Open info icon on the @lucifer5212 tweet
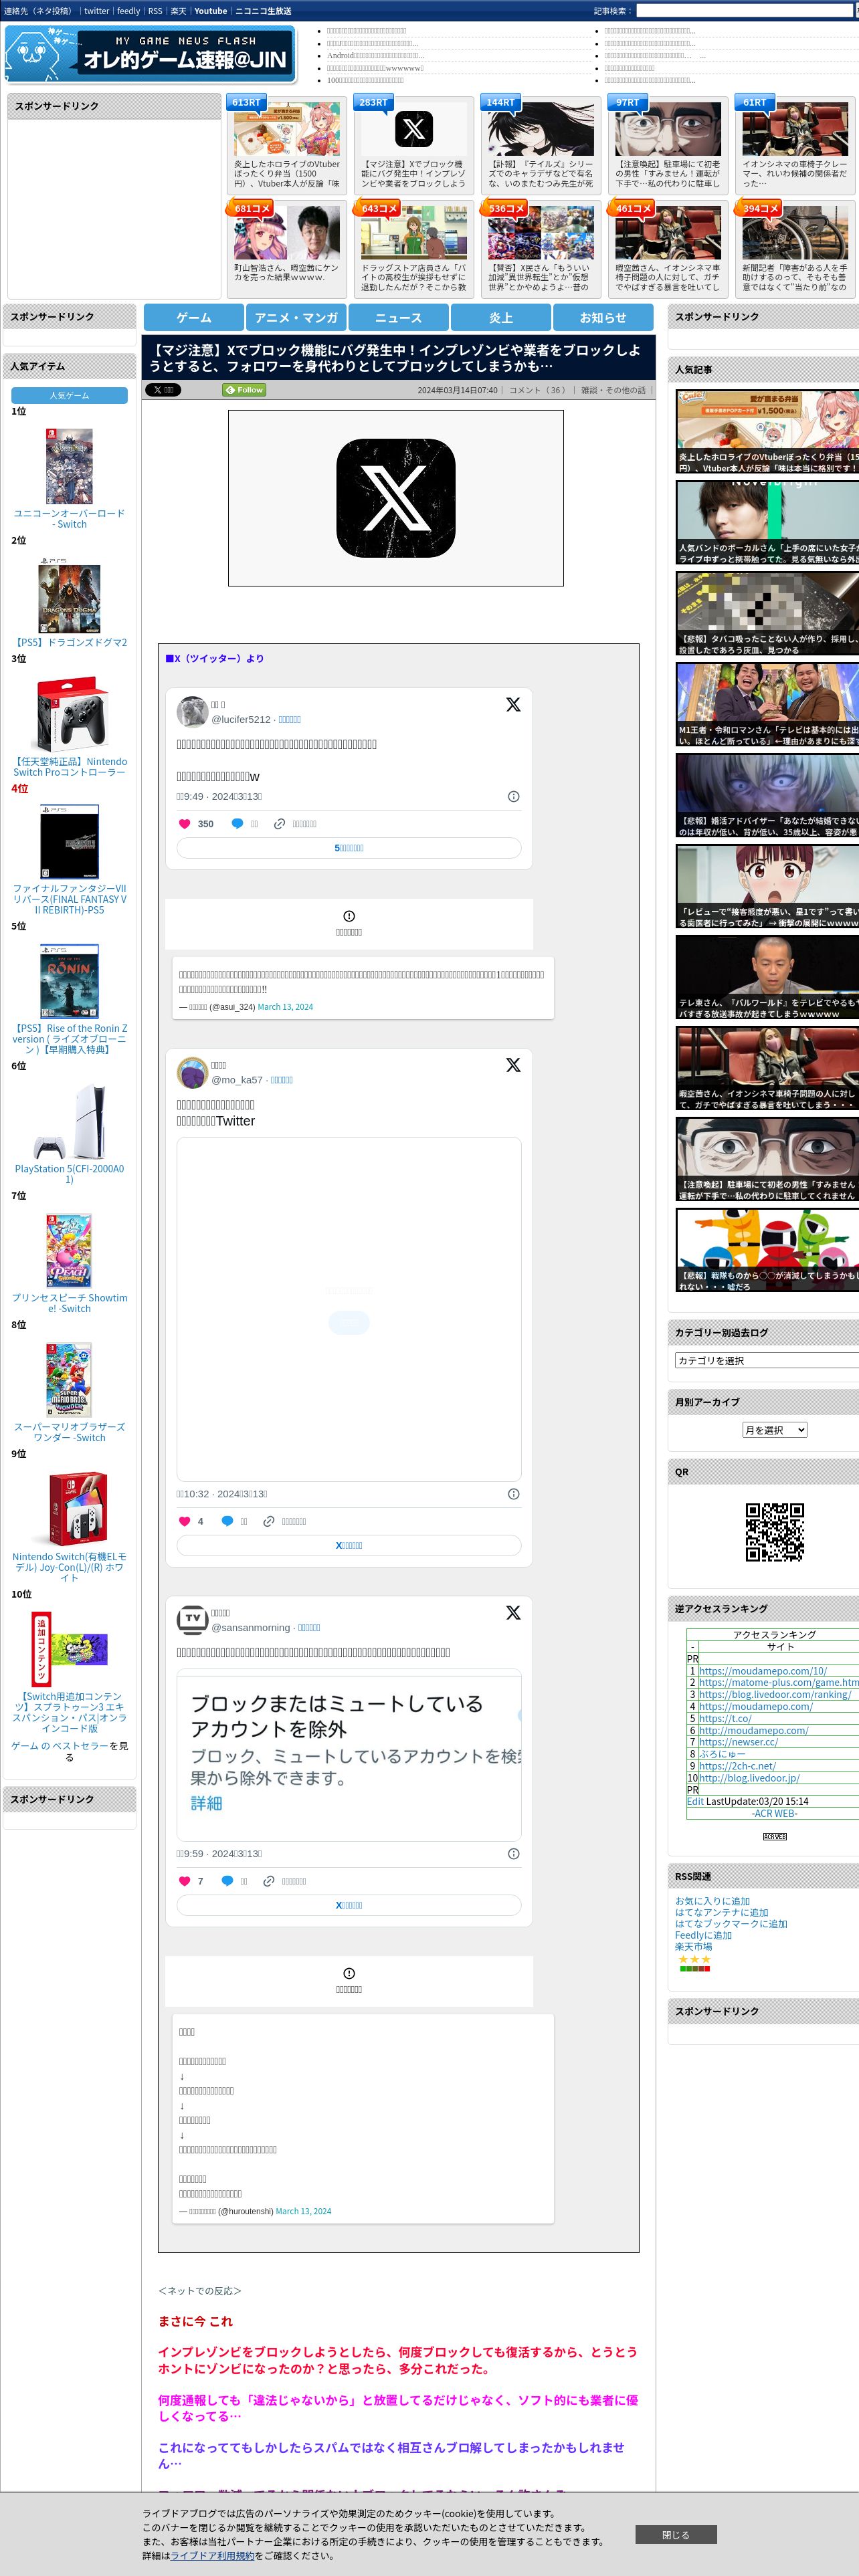Image resolution: width=859 pixels, height=2576 pixels. click(x=513, y=797)
